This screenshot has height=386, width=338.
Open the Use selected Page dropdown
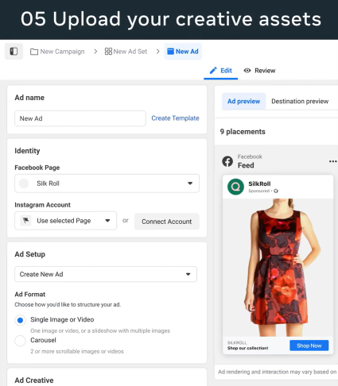click(65, 221)
